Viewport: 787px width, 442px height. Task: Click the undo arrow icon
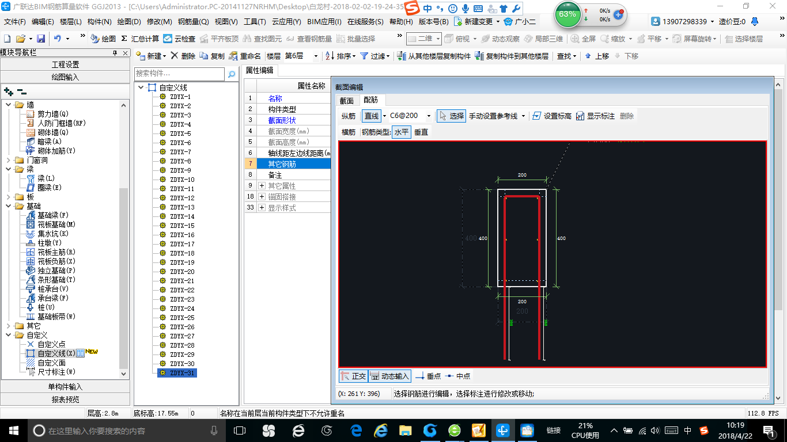58,39
